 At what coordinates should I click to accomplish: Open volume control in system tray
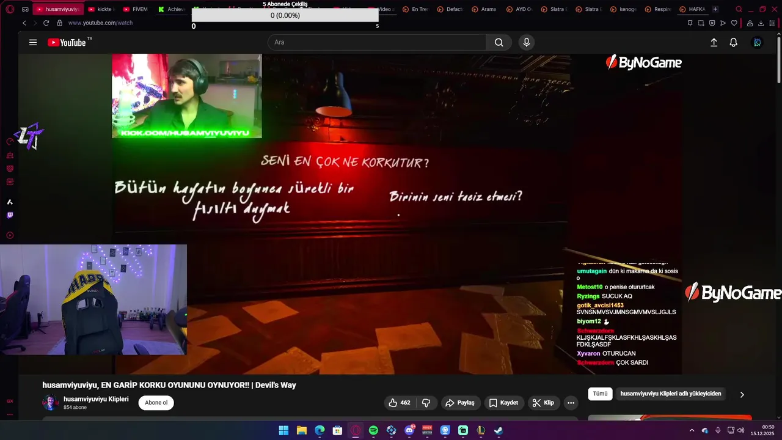pos(741,430)
